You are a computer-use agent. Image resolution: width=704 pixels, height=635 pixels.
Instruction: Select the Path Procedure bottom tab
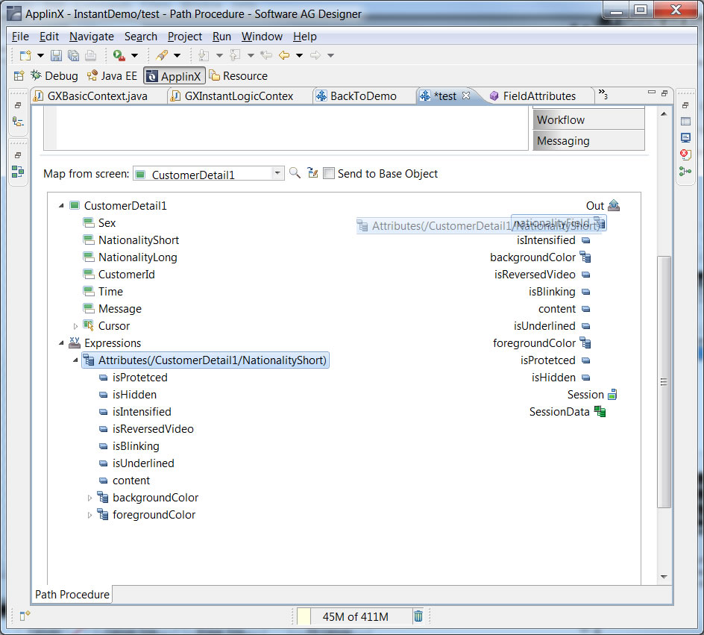tap(72, 594)
